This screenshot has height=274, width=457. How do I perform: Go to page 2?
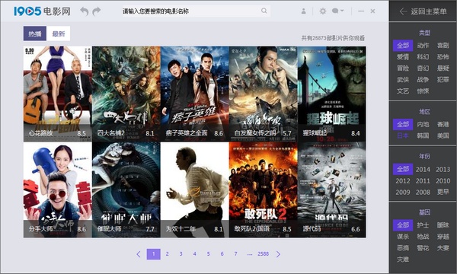(168, 254)
